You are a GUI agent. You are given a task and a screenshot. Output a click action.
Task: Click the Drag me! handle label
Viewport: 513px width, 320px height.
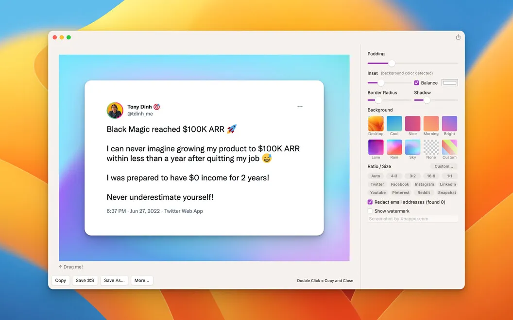coord(71,267)
